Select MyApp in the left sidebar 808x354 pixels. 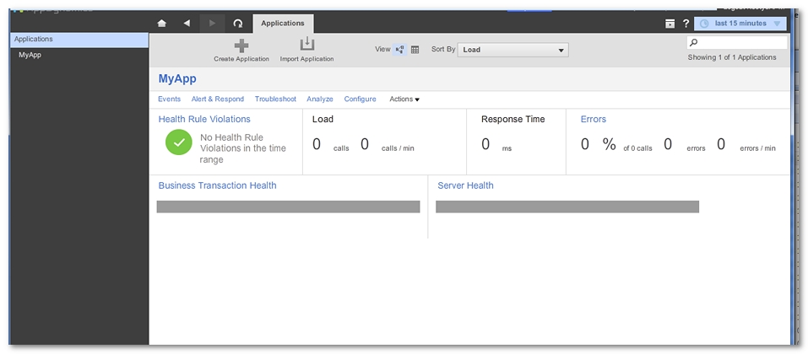(x=30, y=55)
